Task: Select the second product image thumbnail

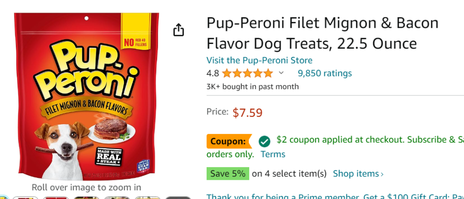Action: [25, 198]
